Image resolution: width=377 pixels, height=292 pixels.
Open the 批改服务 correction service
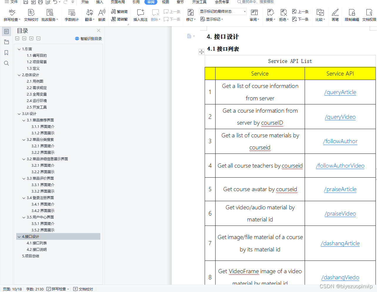(50, 15)
